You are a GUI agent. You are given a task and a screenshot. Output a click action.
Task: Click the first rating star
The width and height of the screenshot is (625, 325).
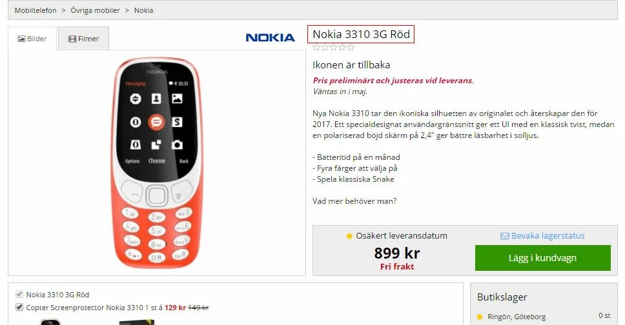pos(316,48)
